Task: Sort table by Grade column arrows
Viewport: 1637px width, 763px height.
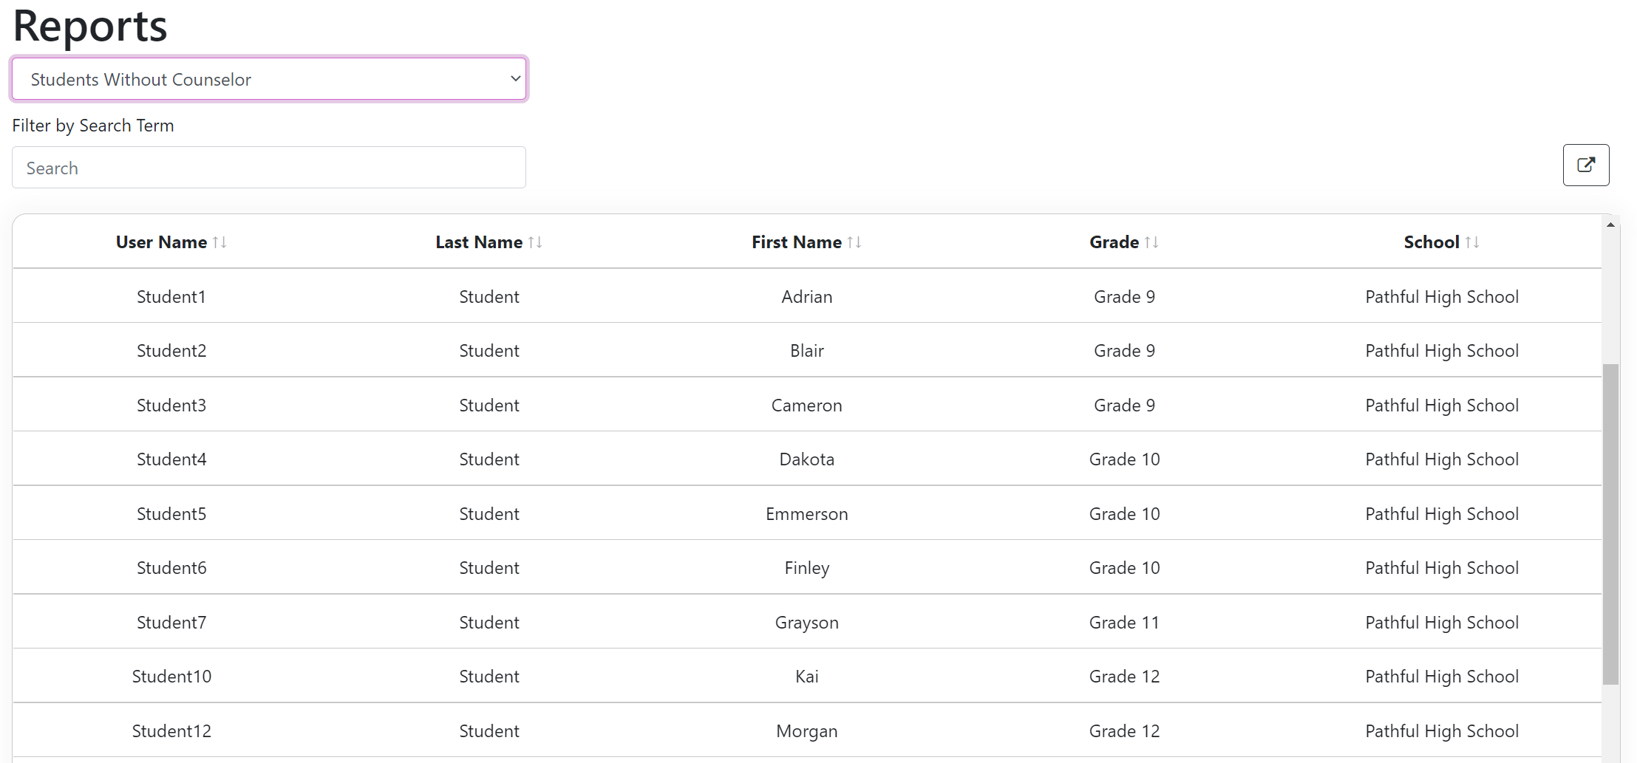Action: coord(1151,242)
